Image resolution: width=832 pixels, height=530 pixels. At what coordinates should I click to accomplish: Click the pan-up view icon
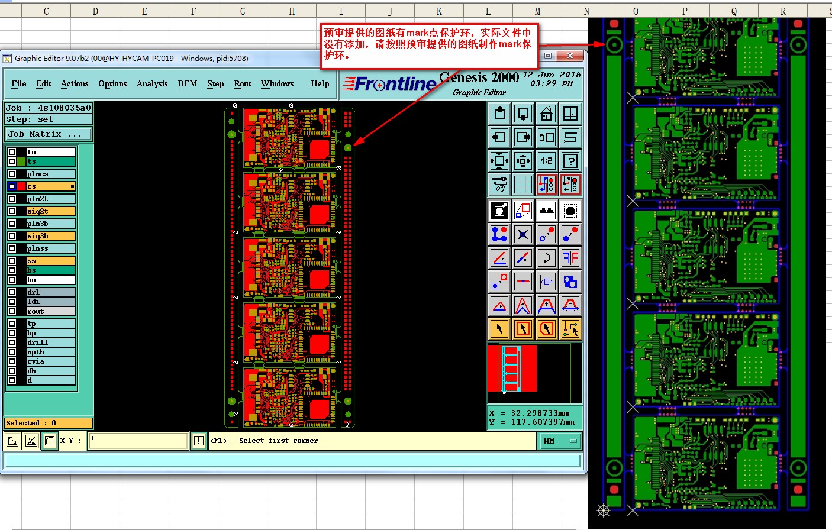pyautogui.click(x=499, y=114)
